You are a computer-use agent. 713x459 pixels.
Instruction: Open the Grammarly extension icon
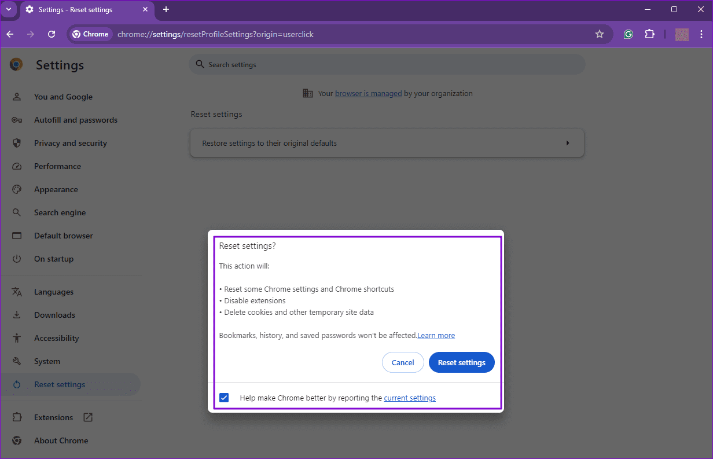click(628, 34)
